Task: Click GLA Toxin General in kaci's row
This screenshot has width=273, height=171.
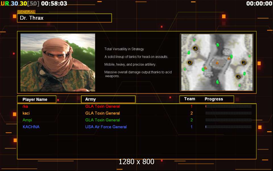Action: (103, 113)
